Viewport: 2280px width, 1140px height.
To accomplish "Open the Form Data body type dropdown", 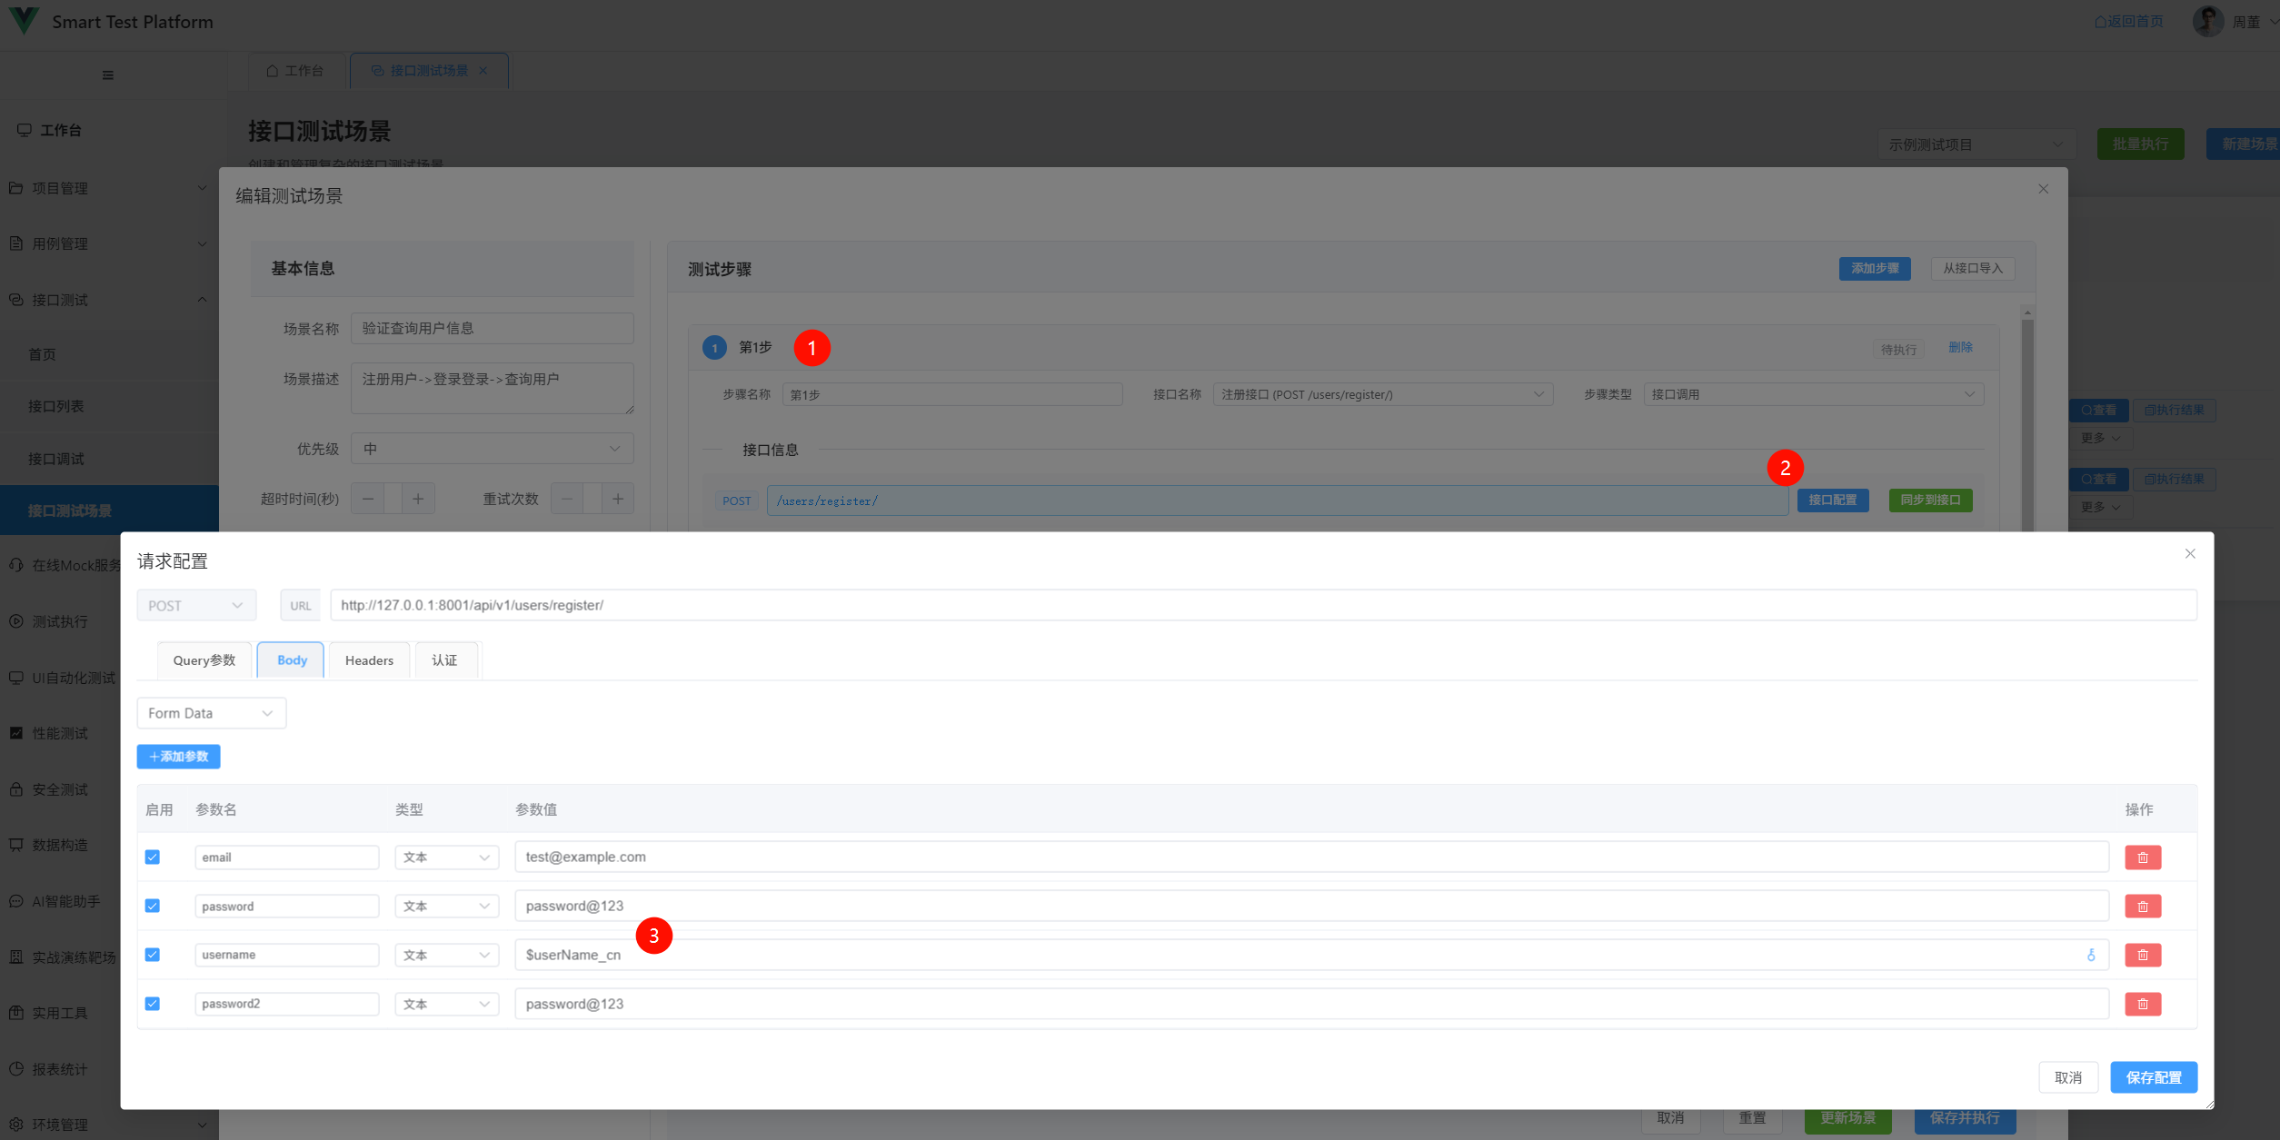I will pos(211,713).
